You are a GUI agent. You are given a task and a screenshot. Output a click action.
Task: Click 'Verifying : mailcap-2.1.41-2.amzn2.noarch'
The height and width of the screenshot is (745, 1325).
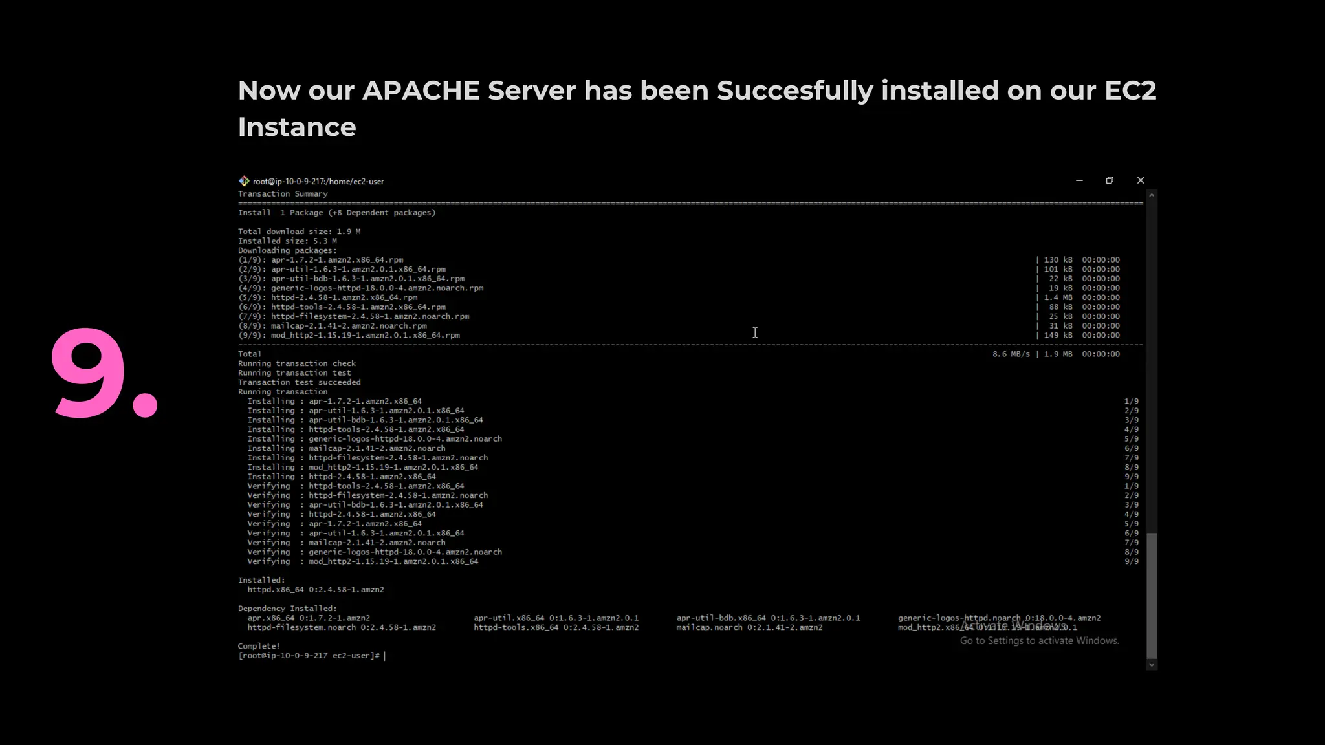[346, 543]
